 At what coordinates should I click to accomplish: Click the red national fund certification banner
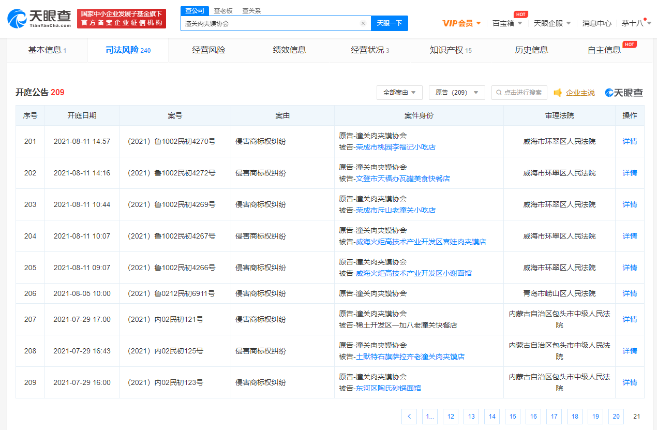tap(122, 19)
